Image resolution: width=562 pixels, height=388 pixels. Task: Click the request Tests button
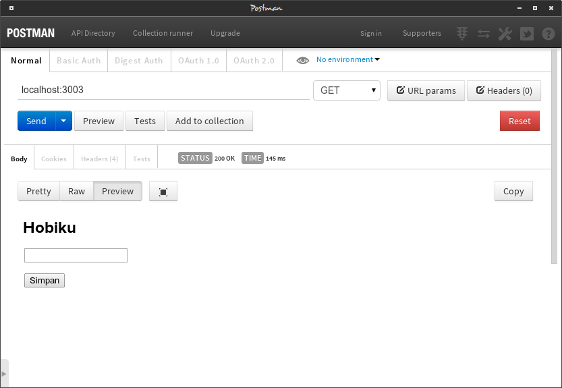click(x=145, y=121)
